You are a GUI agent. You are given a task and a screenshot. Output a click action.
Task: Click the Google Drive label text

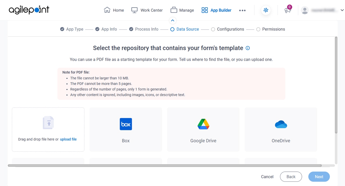203,141
